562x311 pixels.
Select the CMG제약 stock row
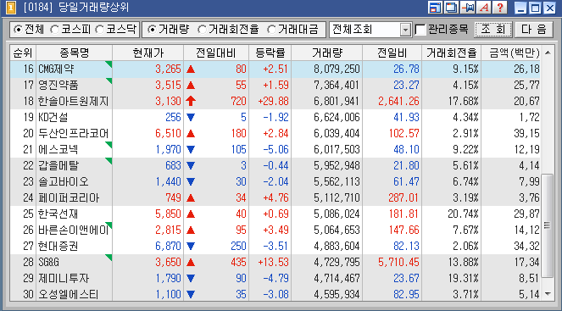275,69
